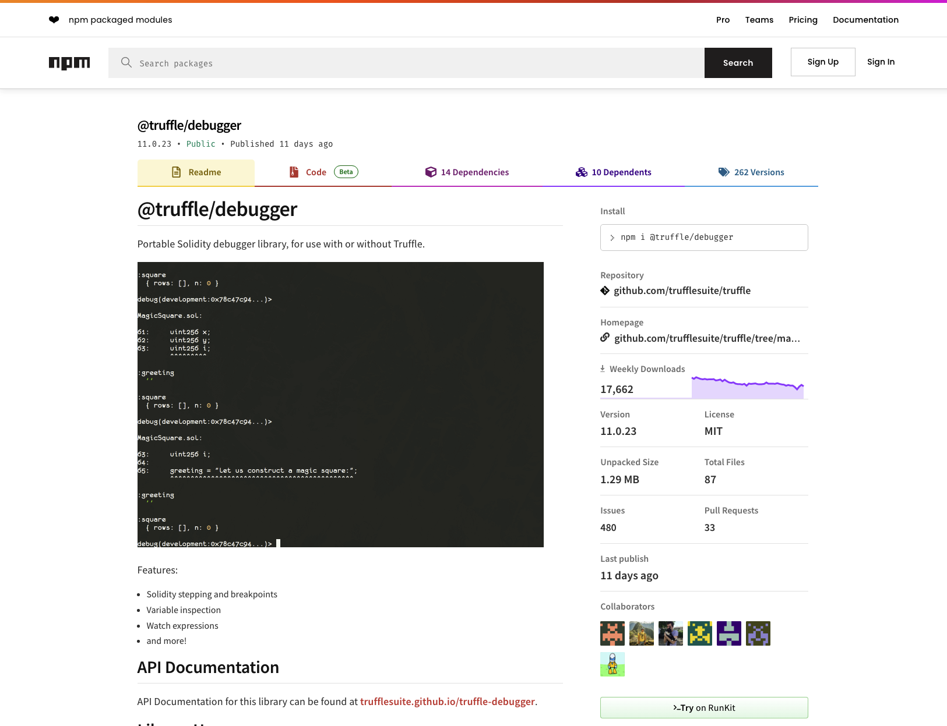
Task: Click the heart icon in top bar
Action: tap(54, 20)
